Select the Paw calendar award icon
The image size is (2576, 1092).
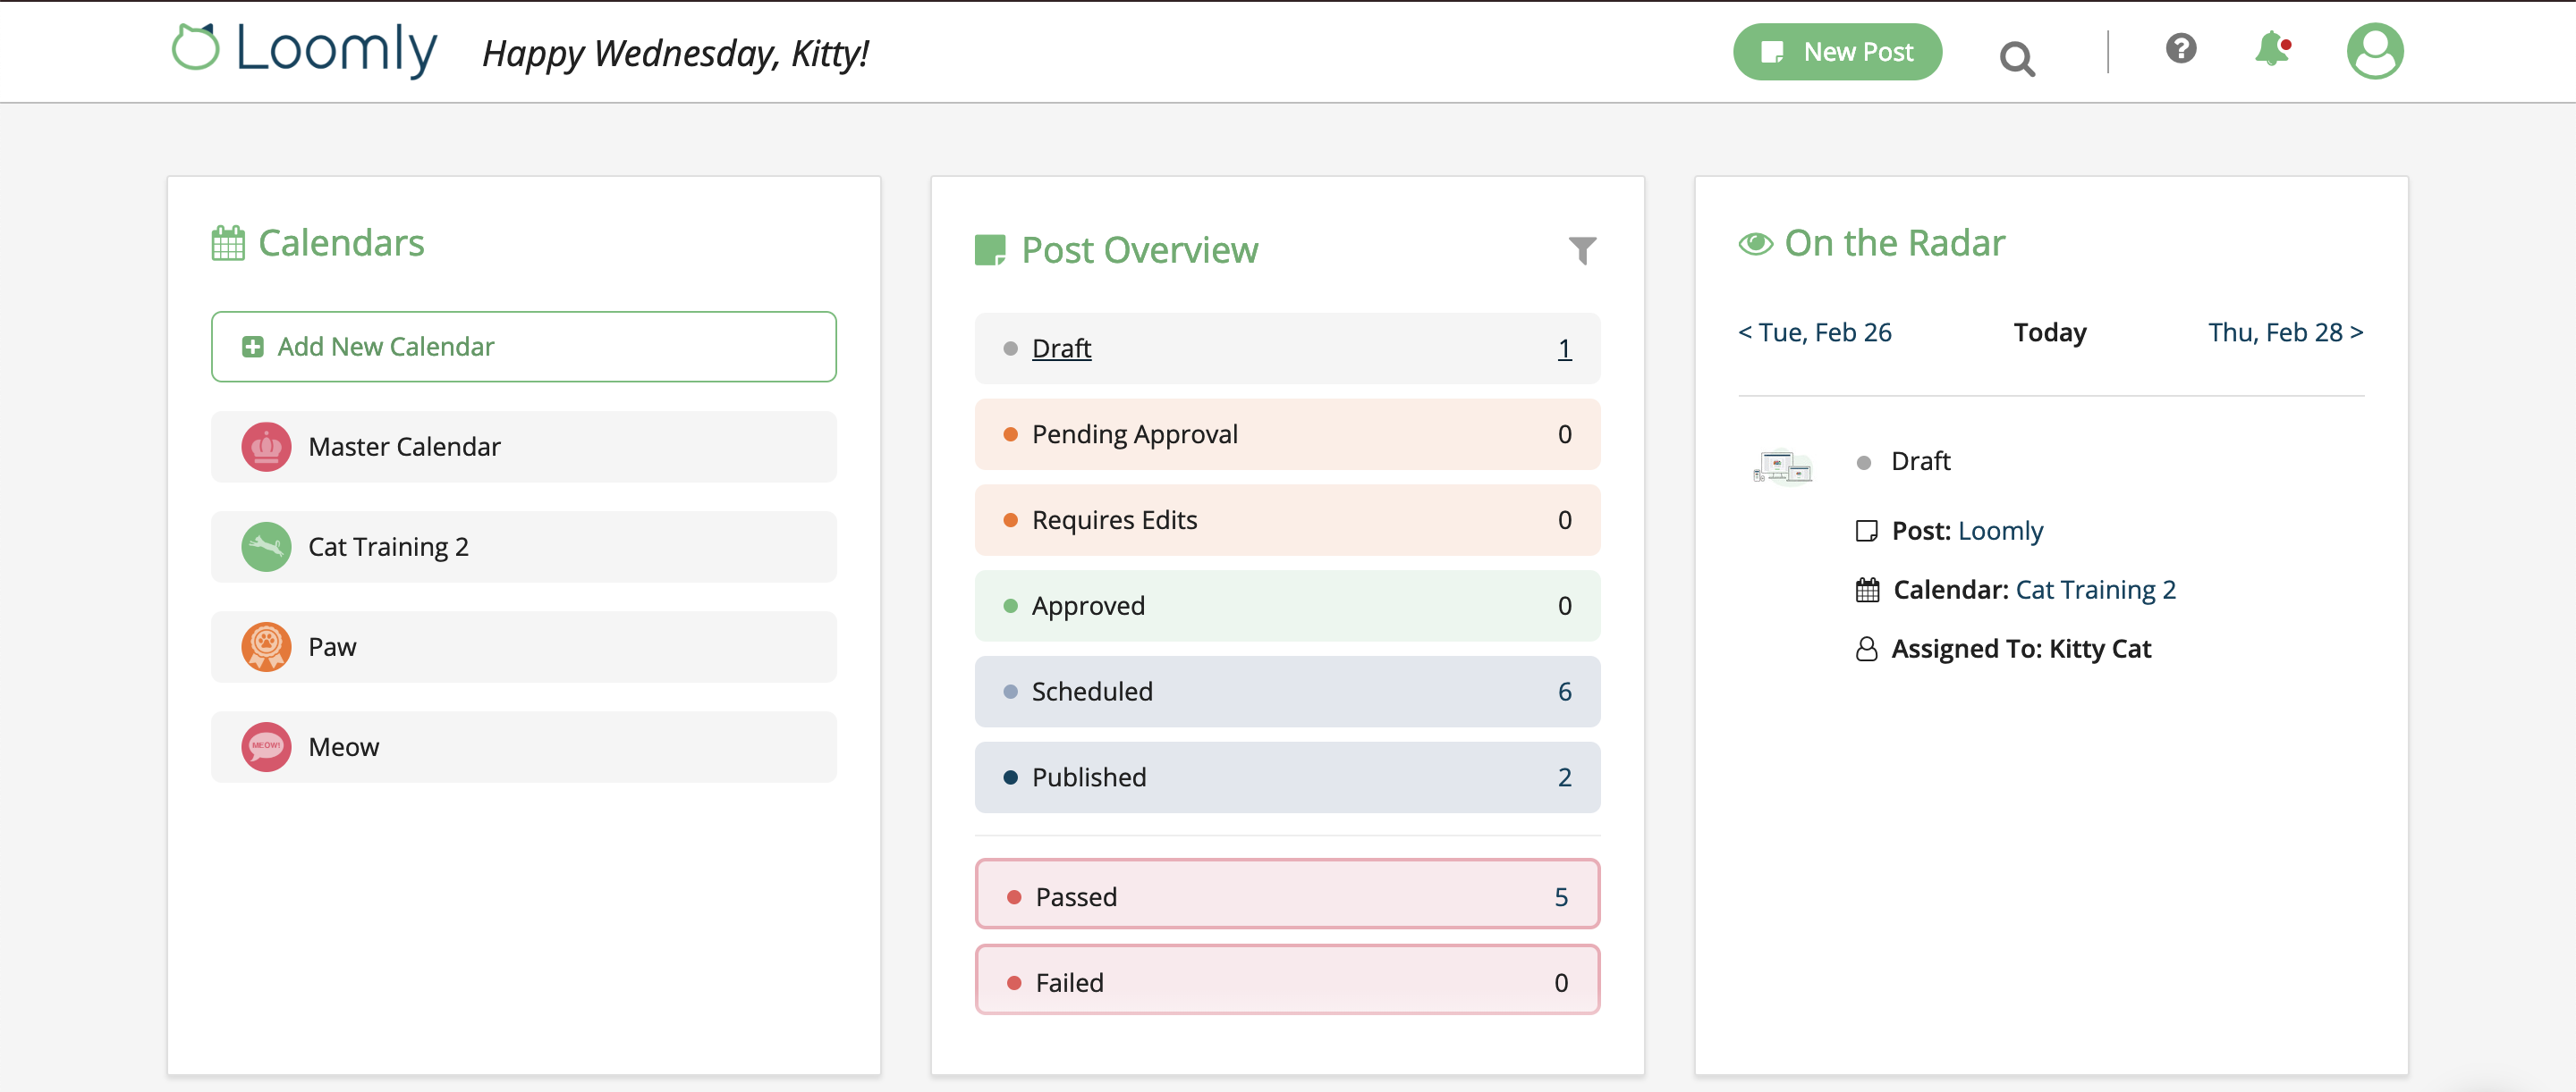pos(265,646)
